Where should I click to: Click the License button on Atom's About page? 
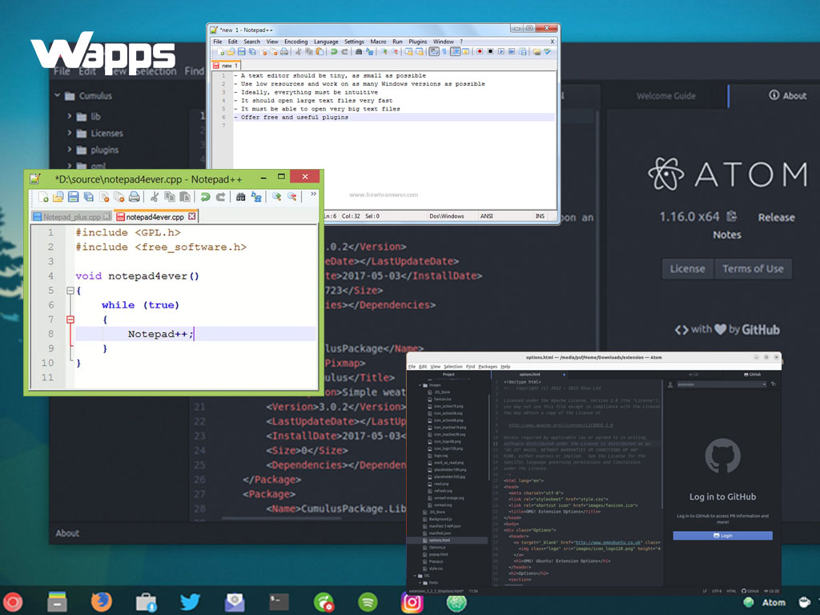point(687,268)
